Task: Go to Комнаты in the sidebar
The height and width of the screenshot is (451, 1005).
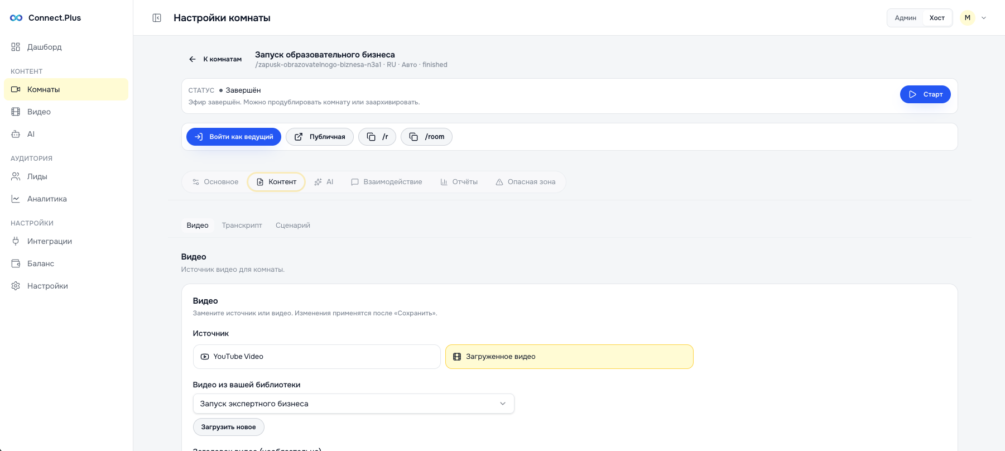Action: [x=66, y=89]
